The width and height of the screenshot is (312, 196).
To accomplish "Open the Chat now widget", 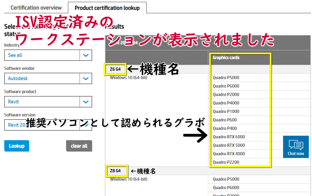I will coord(296,147).
